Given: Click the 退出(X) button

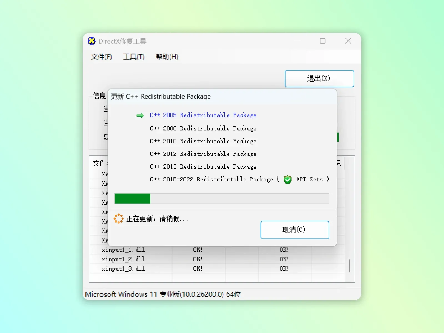Looking at the screenshot, I should tap(319, 79).
